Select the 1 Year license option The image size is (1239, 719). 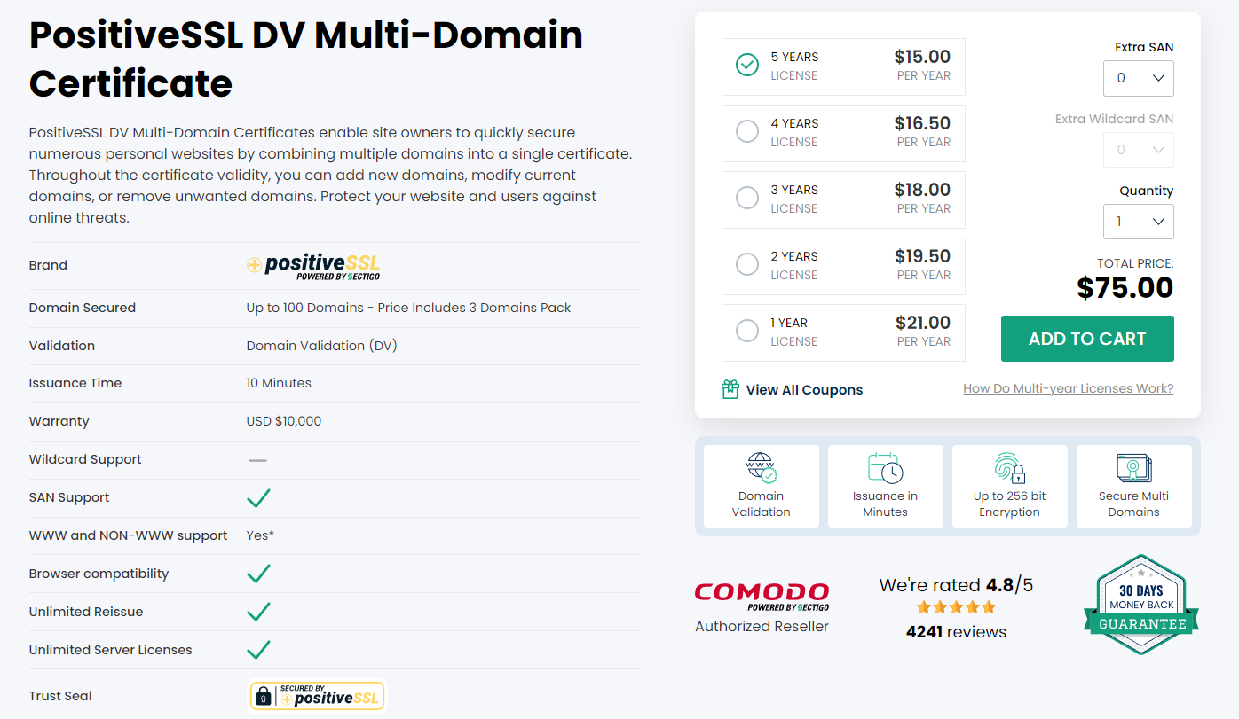click(x=843, y=332)
